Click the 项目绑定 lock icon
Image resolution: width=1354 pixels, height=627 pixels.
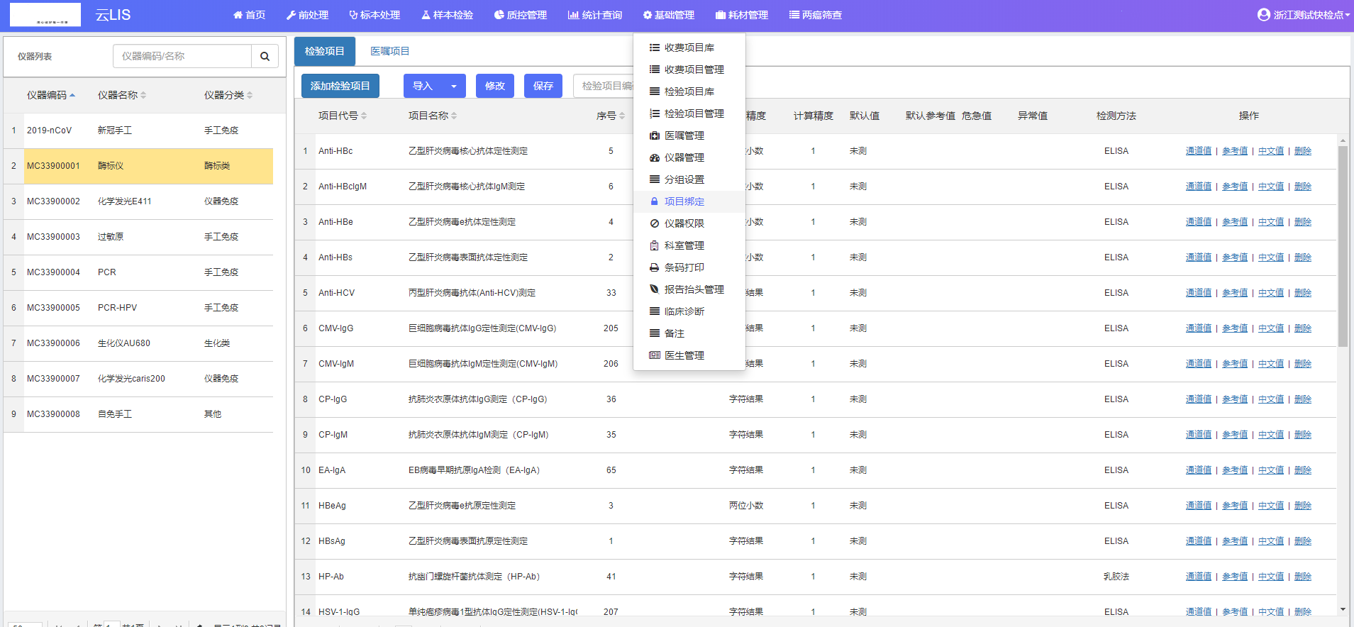click(655, 201)
